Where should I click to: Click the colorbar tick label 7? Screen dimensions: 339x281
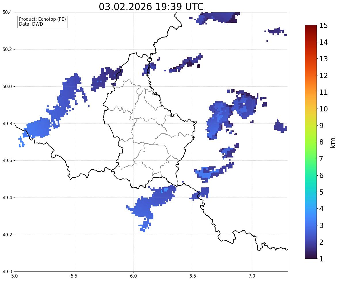click(x=321, y=159)
